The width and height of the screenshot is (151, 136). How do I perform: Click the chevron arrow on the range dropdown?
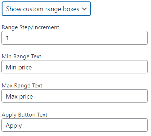tap(84, 9)
